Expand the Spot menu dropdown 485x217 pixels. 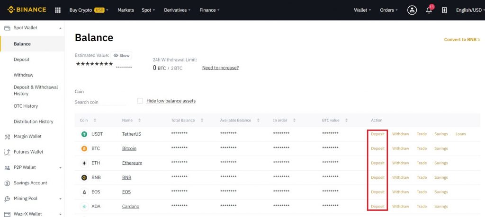[148, 10]
